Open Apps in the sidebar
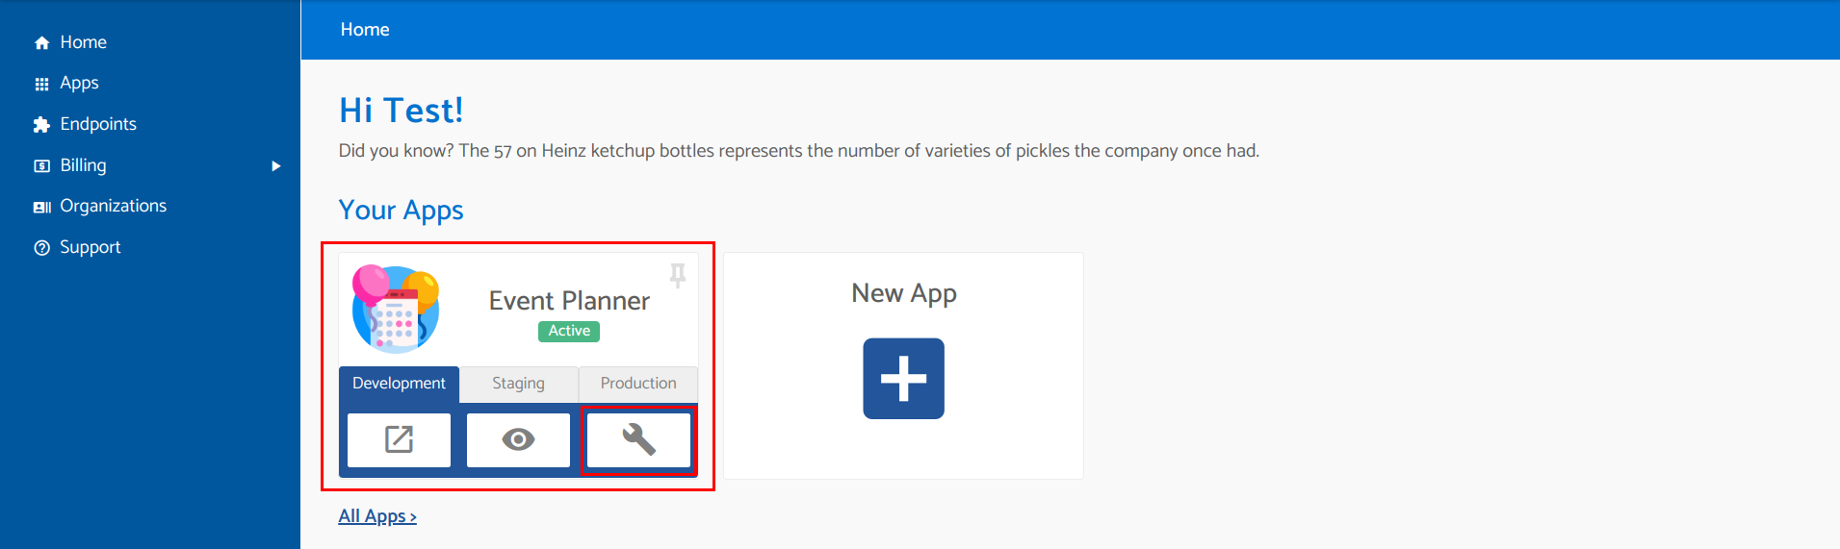 (79, 84)
